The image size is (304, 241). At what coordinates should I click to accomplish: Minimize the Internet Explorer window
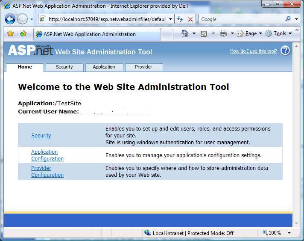click(267, 4)
